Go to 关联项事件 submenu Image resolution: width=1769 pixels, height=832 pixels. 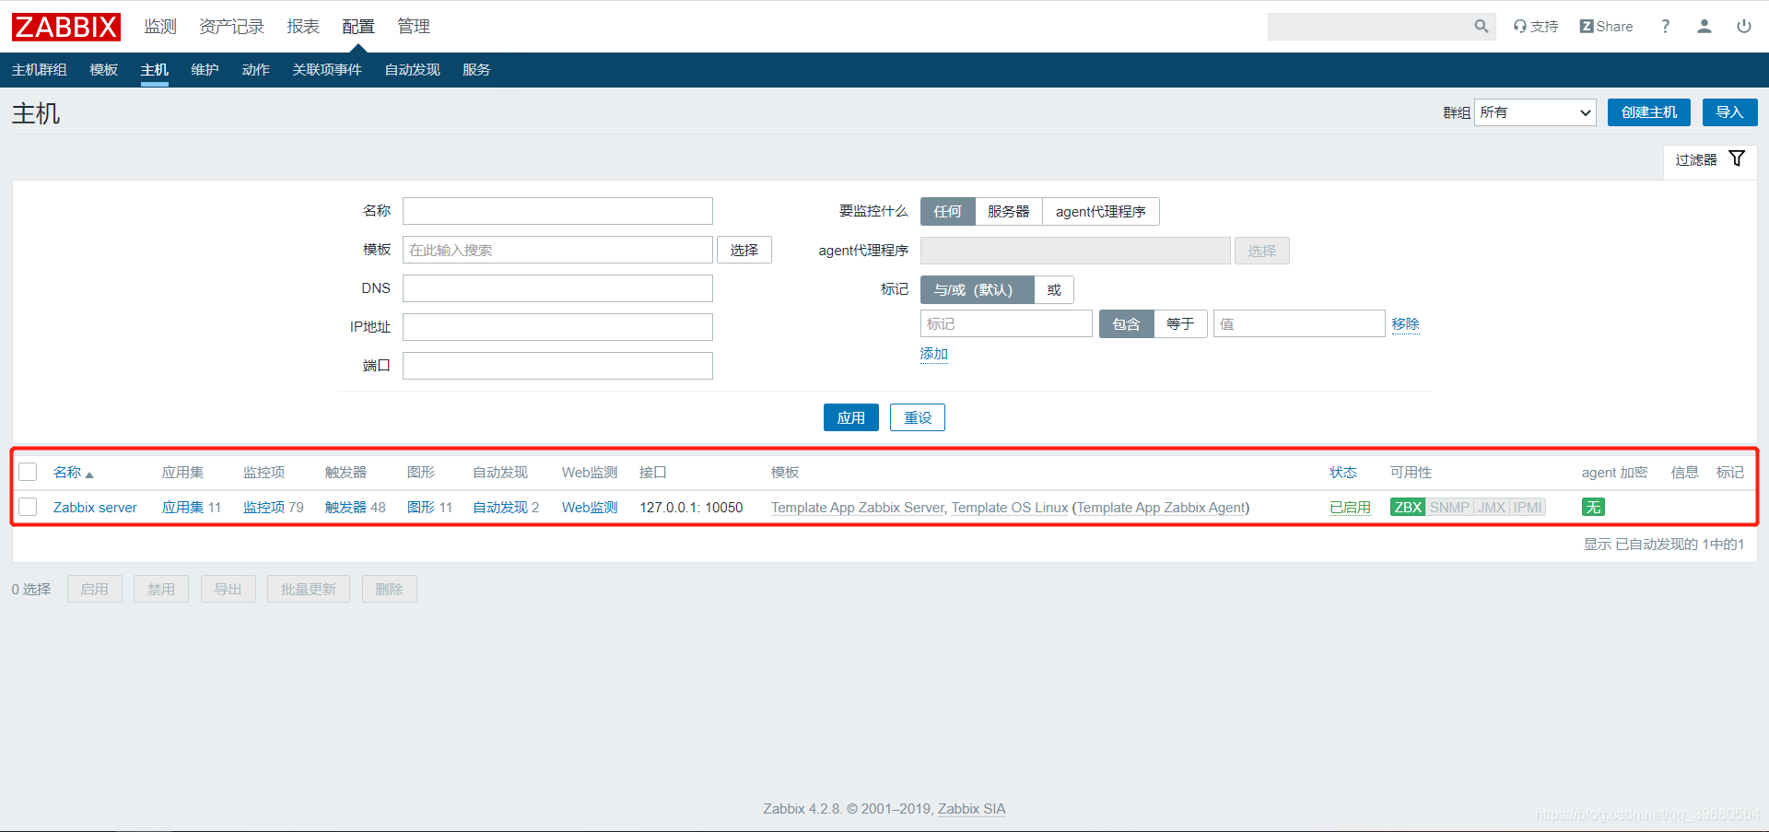click(327, 70)
